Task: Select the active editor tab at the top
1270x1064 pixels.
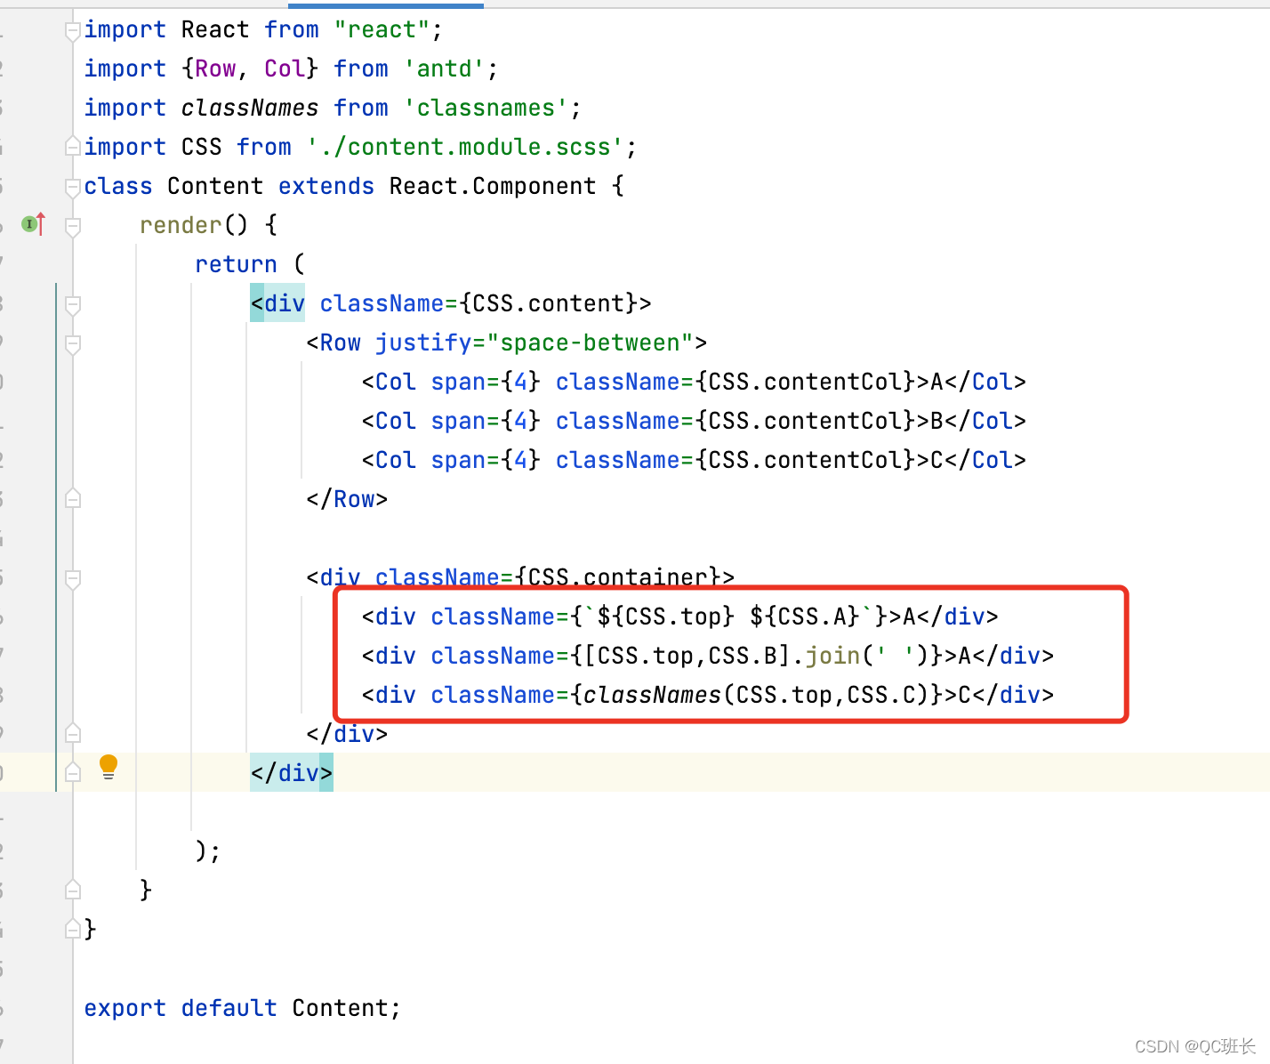Action: 385,4
